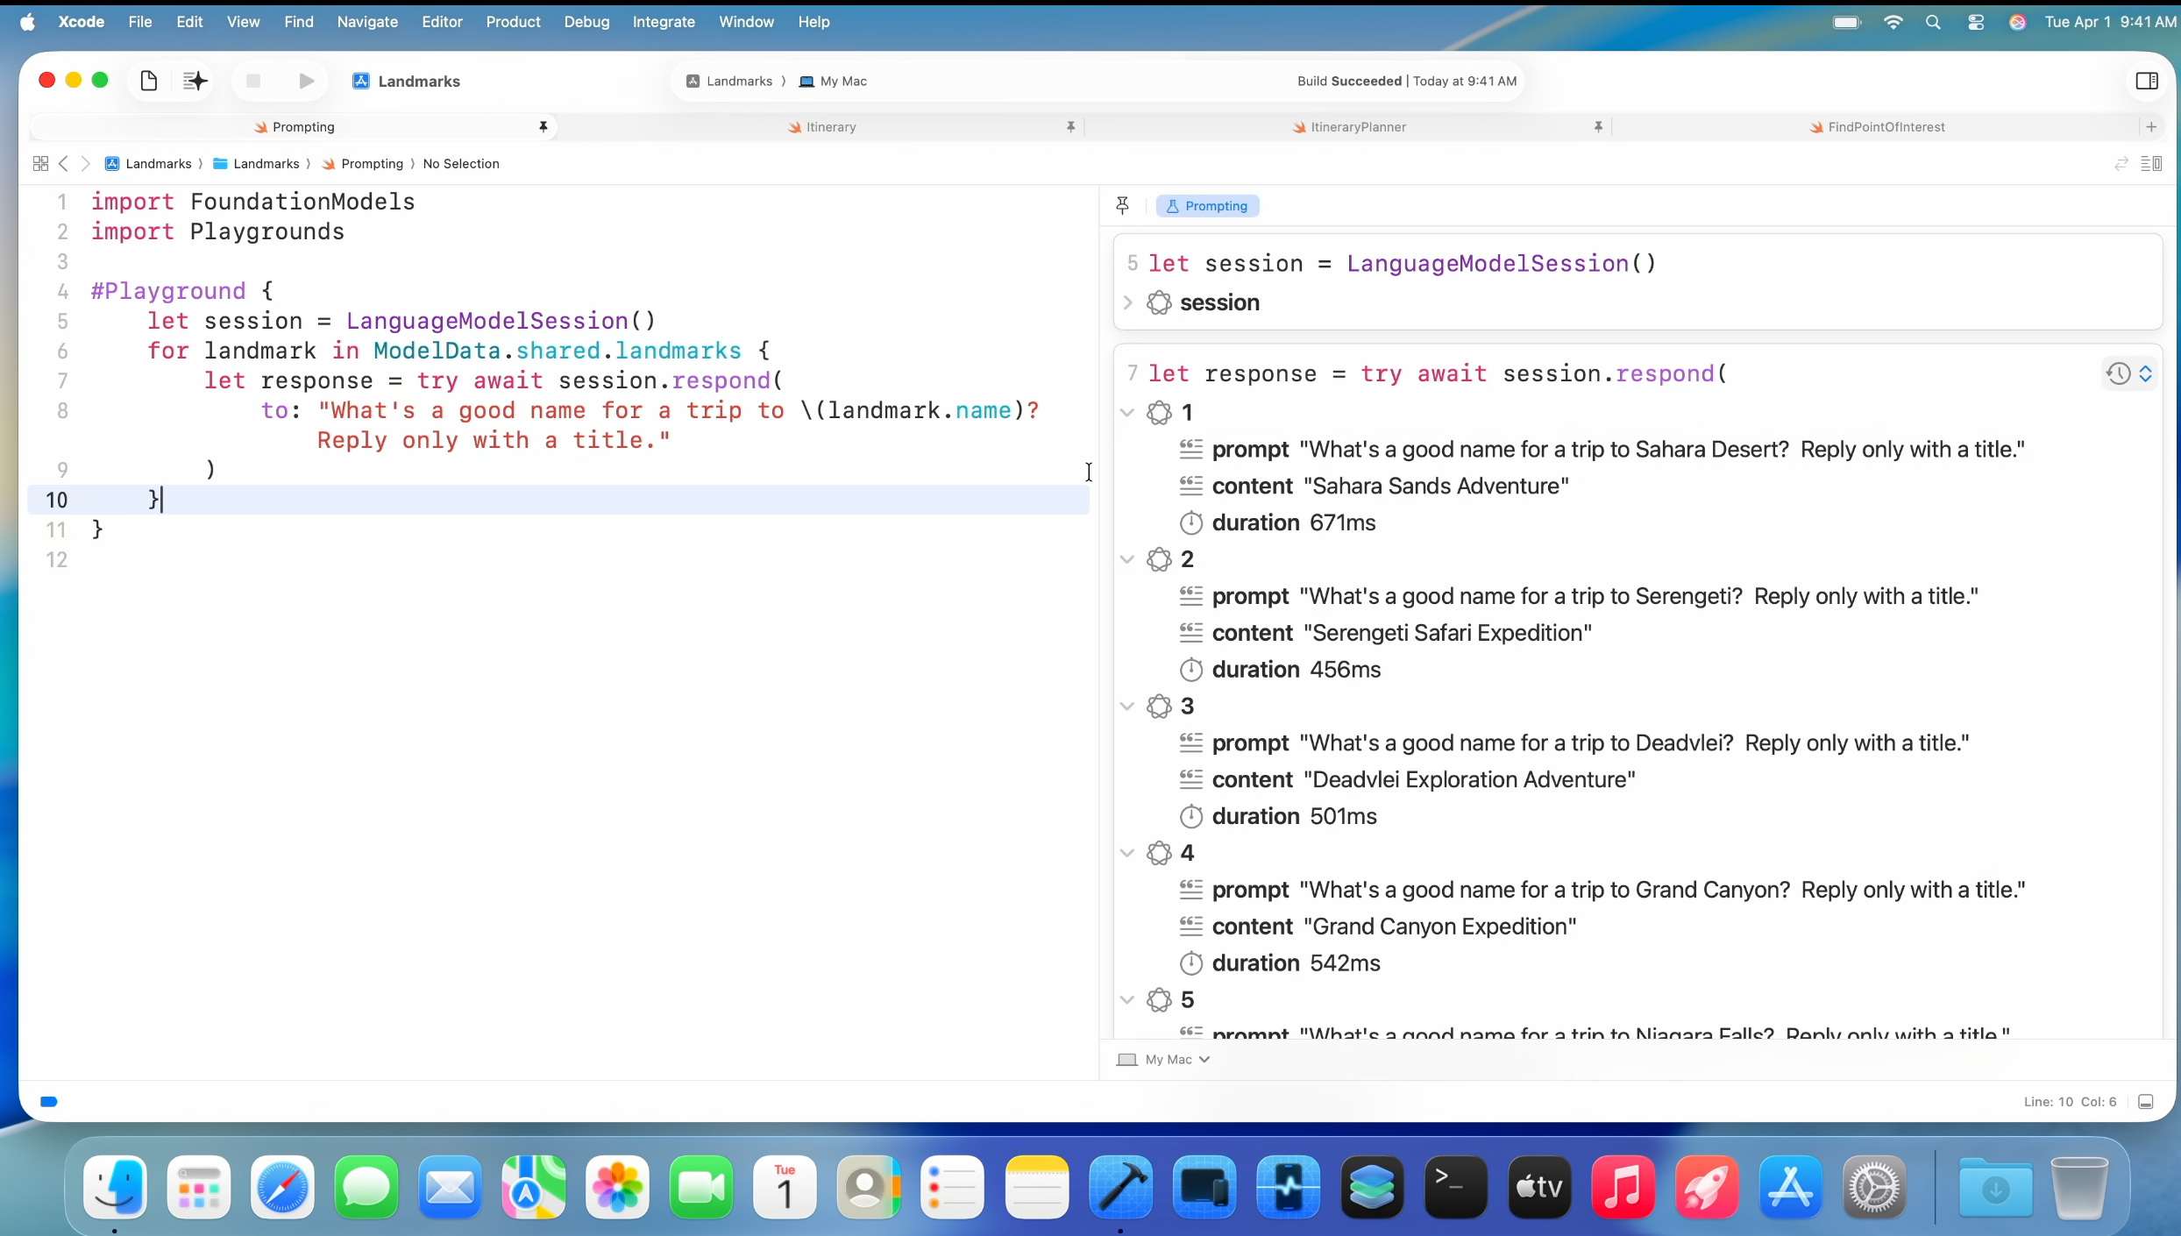Screen dimensions: 2181x1236
Task: Click the editor layout options icon
Action: (2151, 164)
